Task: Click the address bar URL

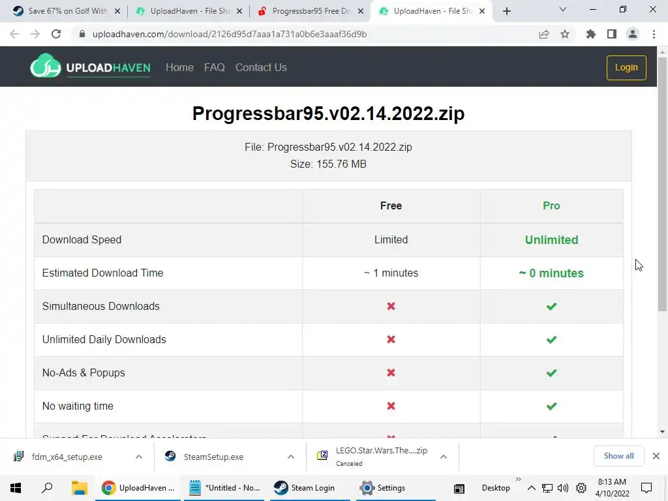Action: (x=230, y=34)
